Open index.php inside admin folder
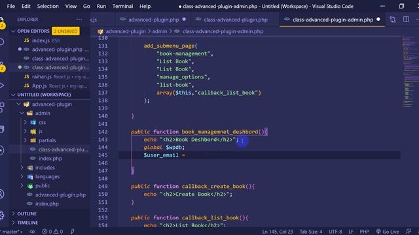The width and height of the screenshot is (419, 235). 50,159
